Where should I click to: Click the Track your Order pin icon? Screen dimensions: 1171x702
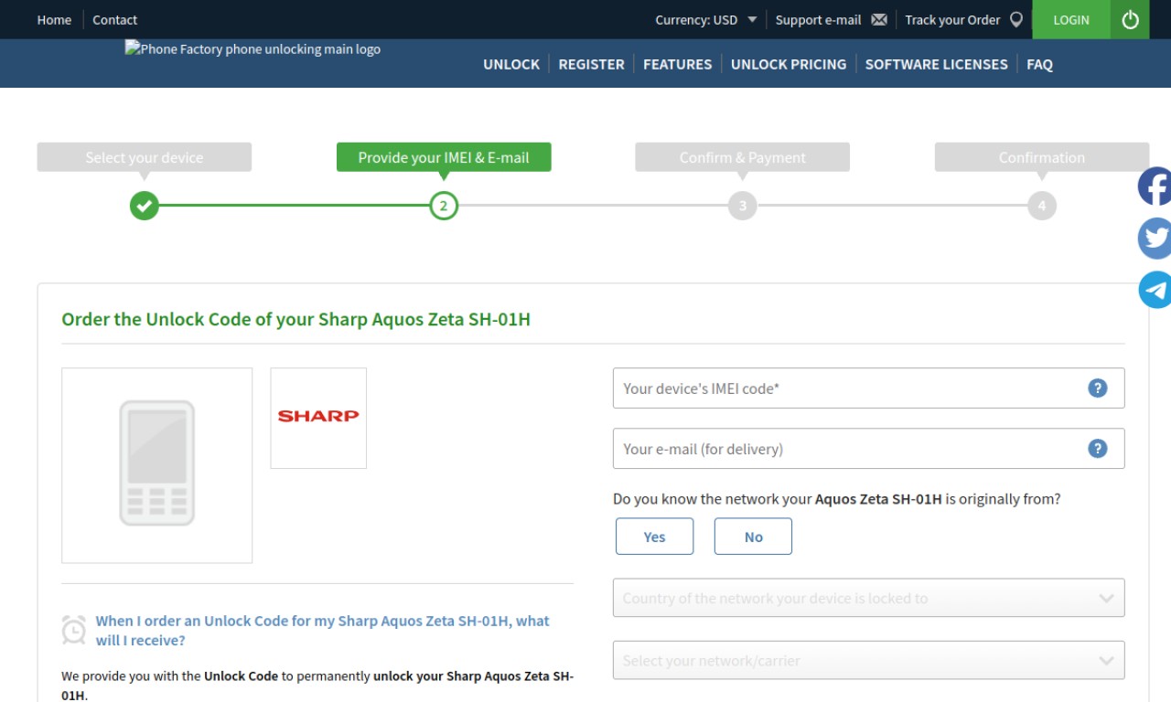tap(1015, 19)
